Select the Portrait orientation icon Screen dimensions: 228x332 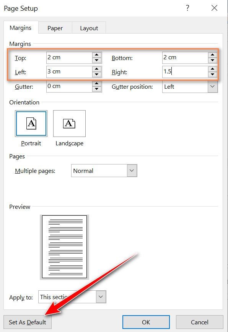31,124
